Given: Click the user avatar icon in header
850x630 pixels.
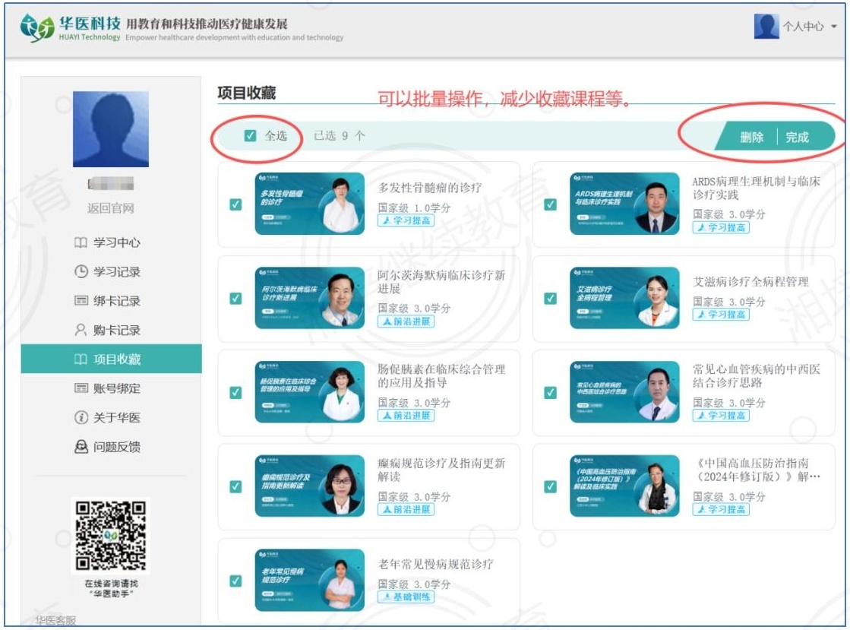Looking at the screenshot, I should point(766,26).
